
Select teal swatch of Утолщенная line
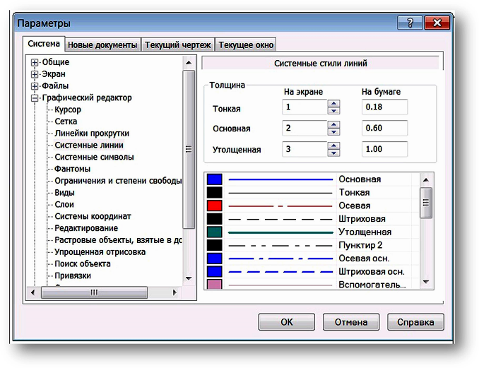(214, 232)
